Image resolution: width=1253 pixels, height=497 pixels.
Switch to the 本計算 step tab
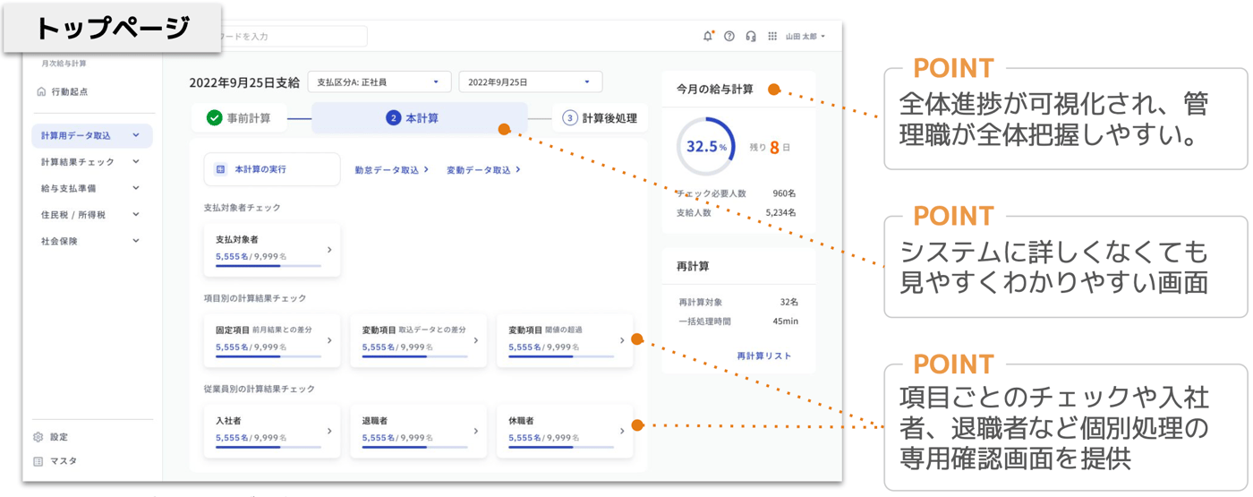click(x=420, y=118)
